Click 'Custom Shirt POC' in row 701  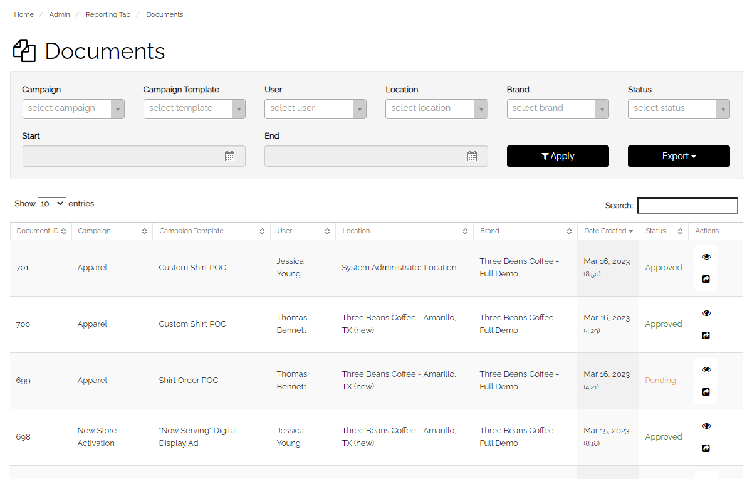click(x=192, y=268)
